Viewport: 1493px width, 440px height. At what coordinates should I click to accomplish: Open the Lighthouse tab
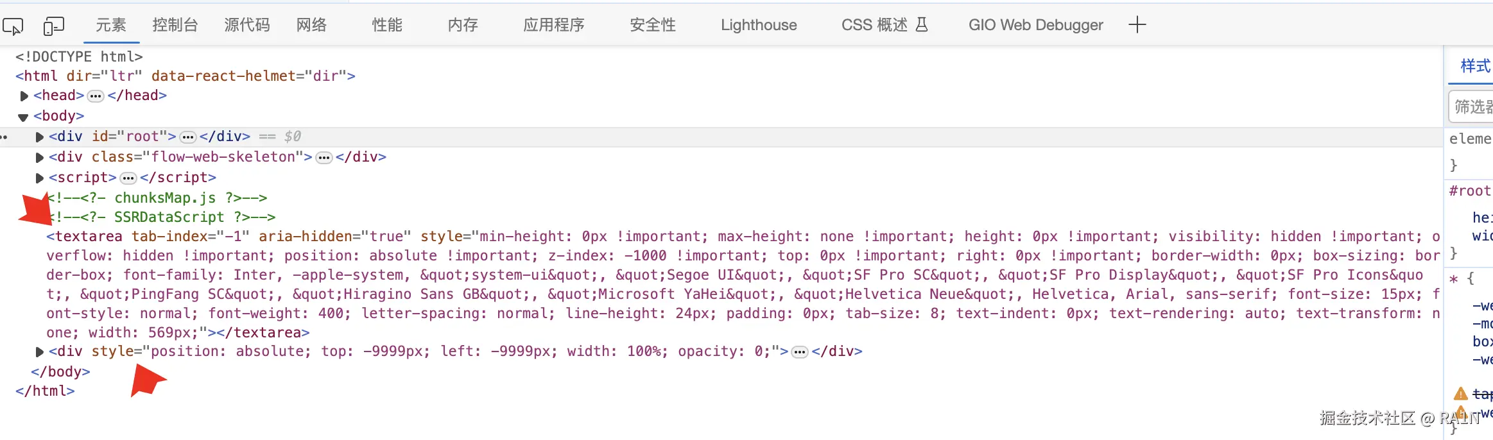(759, 25)
